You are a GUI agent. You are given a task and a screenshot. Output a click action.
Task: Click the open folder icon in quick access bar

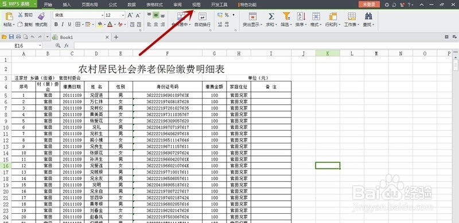point(4,37)
